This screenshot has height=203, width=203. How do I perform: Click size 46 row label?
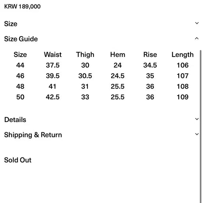click(20, 76)
